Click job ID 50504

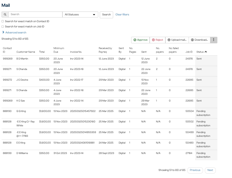(189, 111)
